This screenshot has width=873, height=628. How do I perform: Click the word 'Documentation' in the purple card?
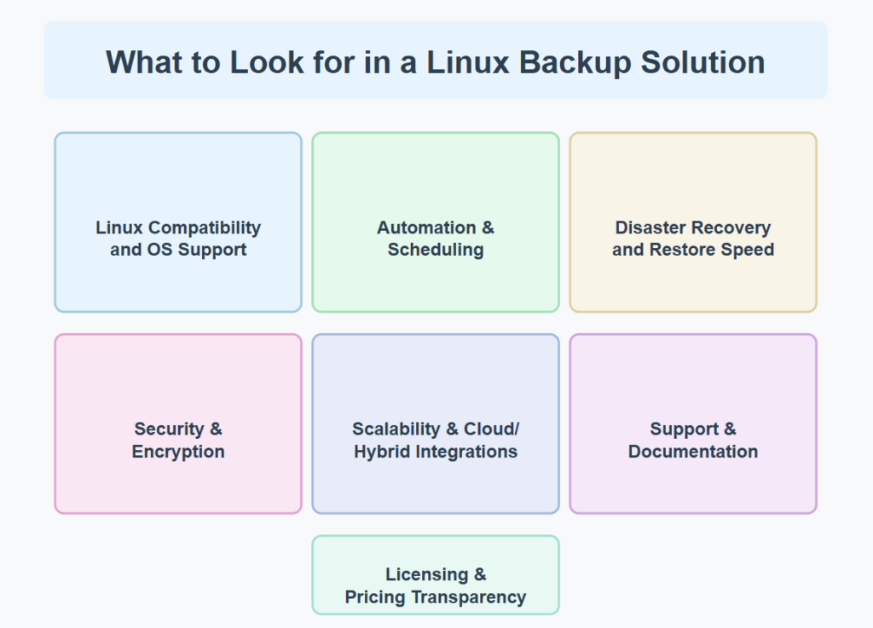coord(693,451)
